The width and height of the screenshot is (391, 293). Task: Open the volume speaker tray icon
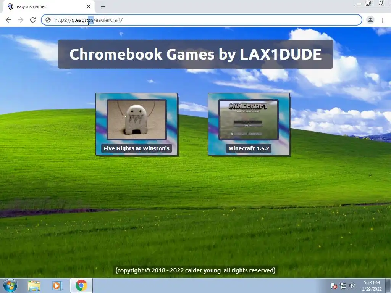(352, 286)
